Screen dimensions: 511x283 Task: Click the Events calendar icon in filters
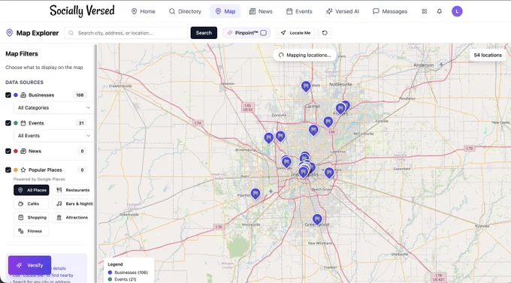pos(23,123)
